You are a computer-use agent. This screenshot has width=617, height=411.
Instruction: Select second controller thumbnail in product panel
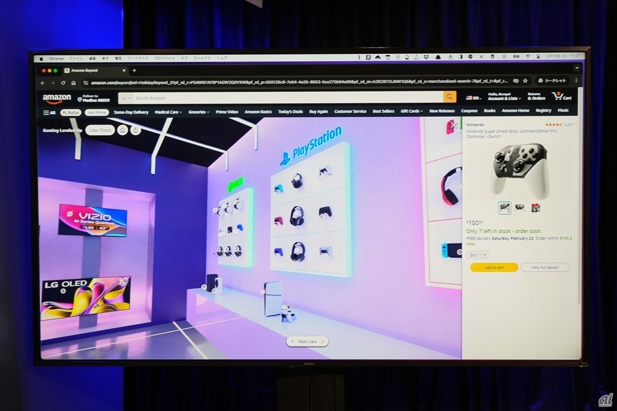click(x=520, y=207)
